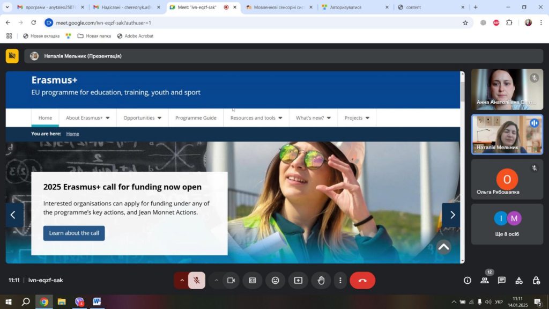Open the activities icon

(x=519, y=280)
